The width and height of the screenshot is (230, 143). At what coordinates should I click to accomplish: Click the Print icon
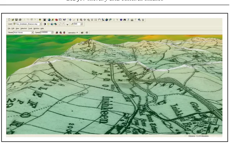click(x=20, y=20)
